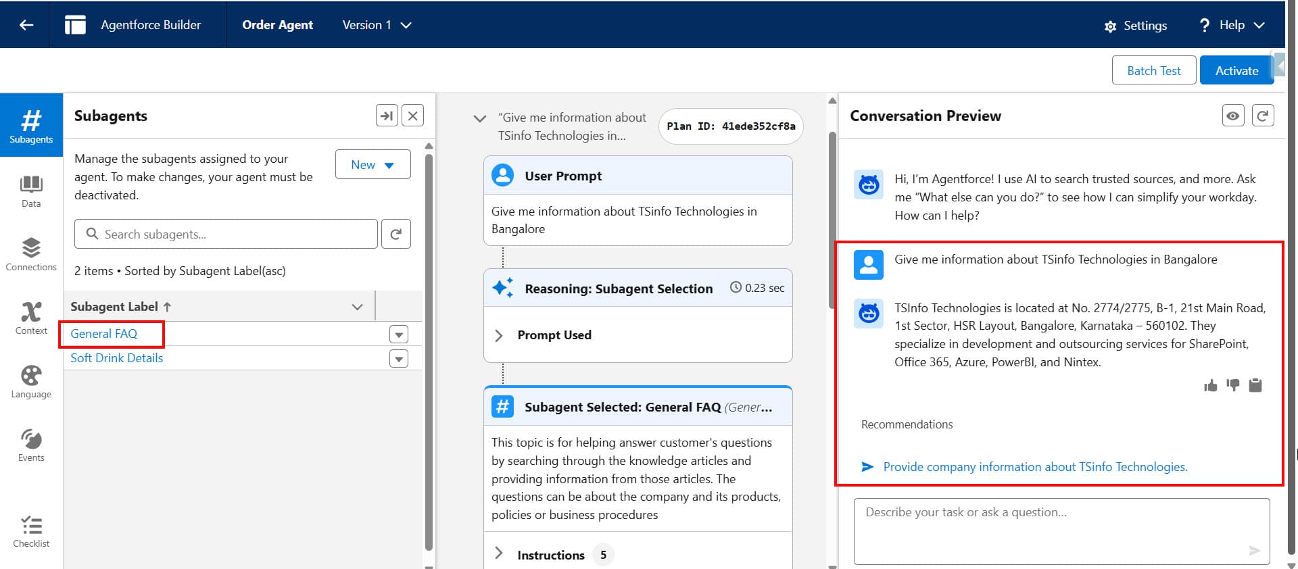Image resolution: width=1298 pixels, height=569 pixels.
Task: Click the user avatar in conversation
Action: pos(869,265)
